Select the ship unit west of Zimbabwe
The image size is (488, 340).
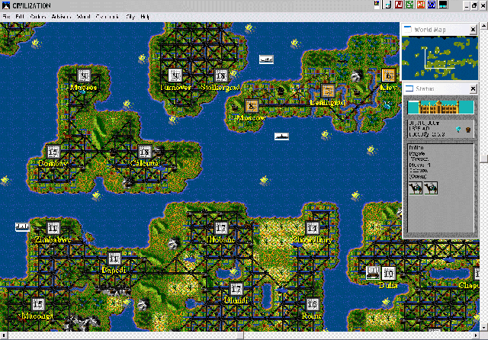click(22, 227)
